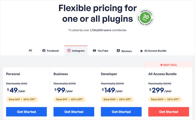Open the Facebook pricing tab
Viewport: 195px width, 120px height.
click(x=50, y=51)
